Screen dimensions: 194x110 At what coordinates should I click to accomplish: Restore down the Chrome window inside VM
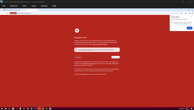pos(189,10)
